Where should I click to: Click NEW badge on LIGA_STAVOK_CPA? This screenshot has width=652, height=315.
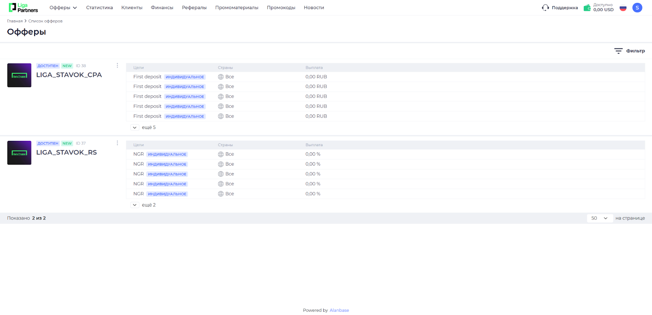pyautogui.click(x=67, y=66)
